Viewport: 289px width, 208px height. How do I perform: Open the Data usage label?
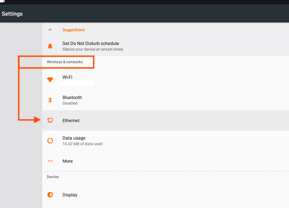pyautogui.click(x=75, y=138)
